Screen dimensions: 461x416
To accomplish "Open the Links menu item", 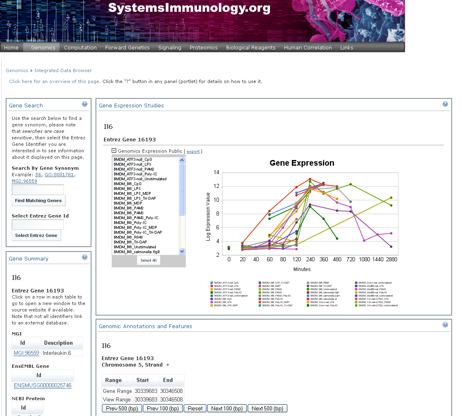I will (x=346, y=48).
